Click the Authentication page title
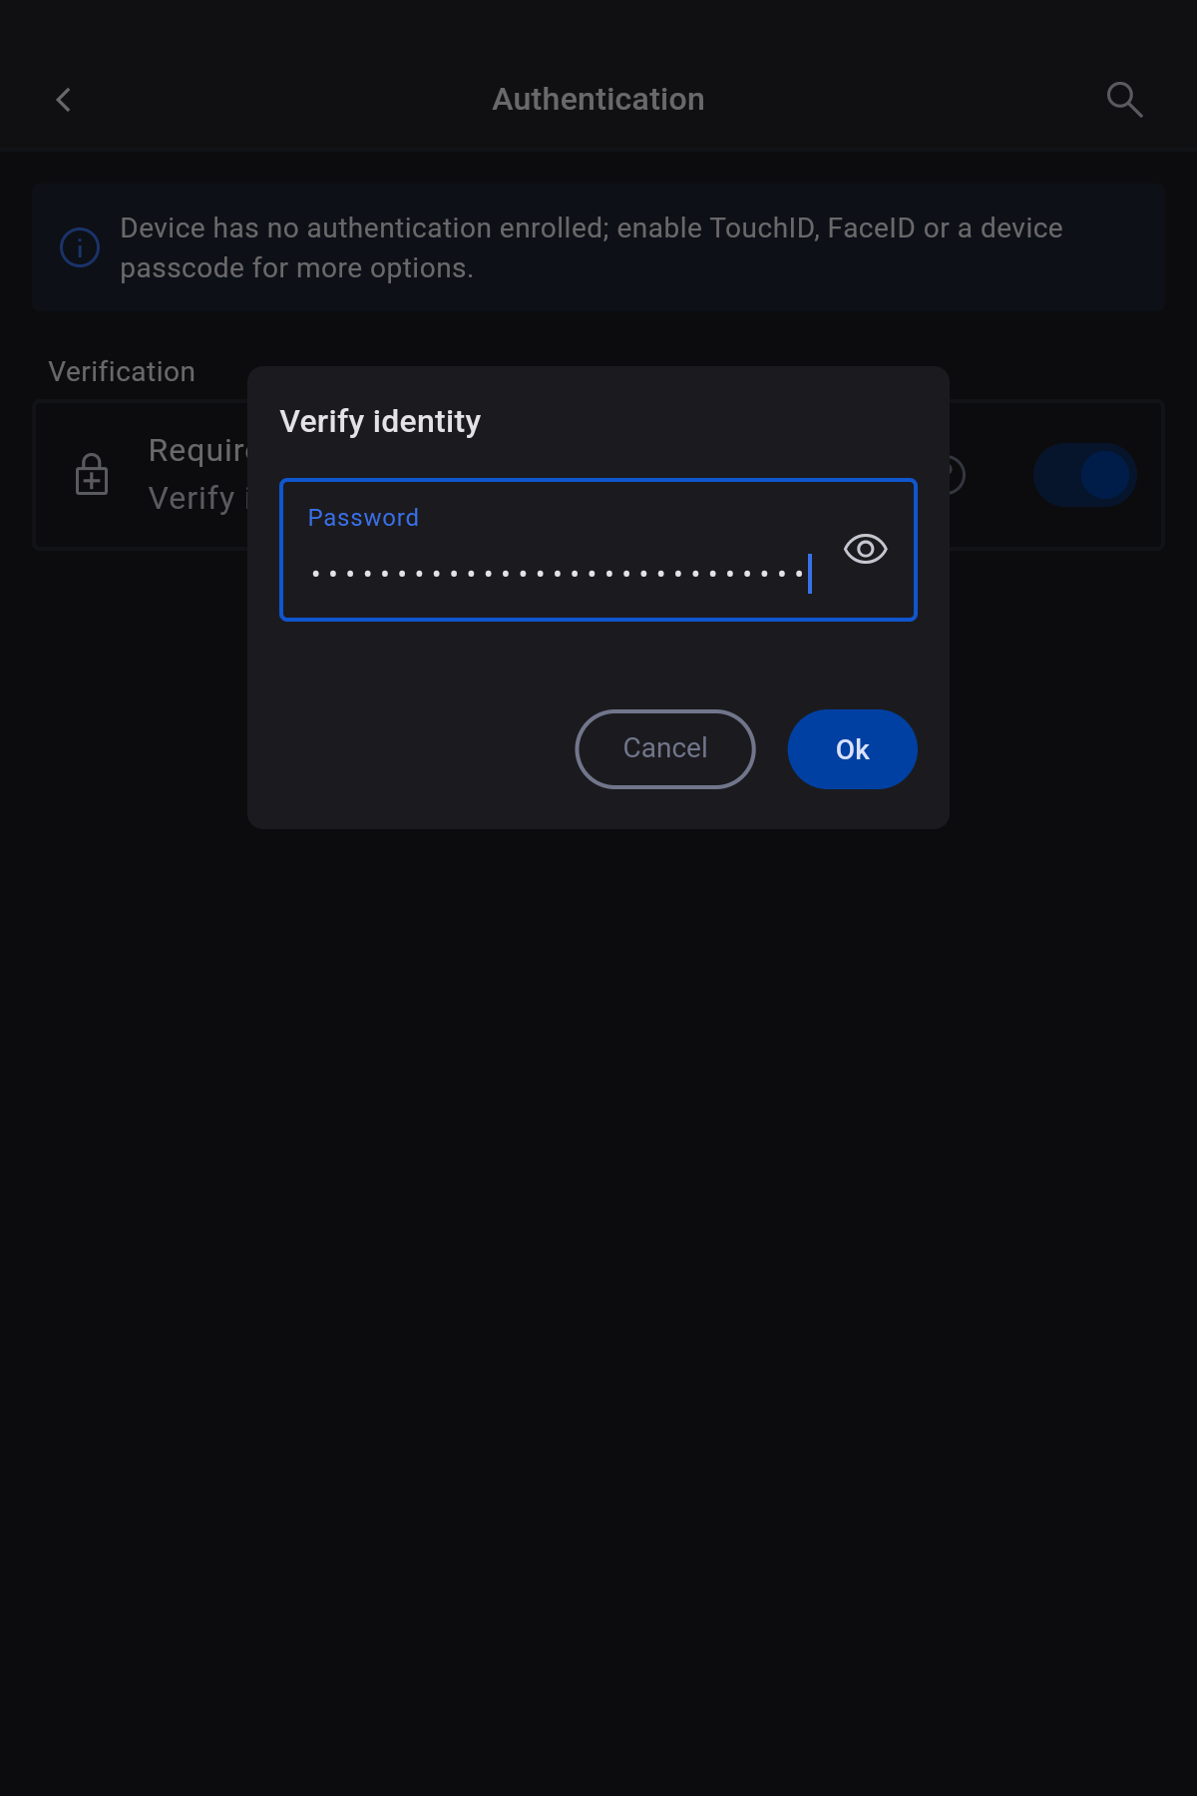The width and height of the screenshot is (1197, 1796). [598, 100]
